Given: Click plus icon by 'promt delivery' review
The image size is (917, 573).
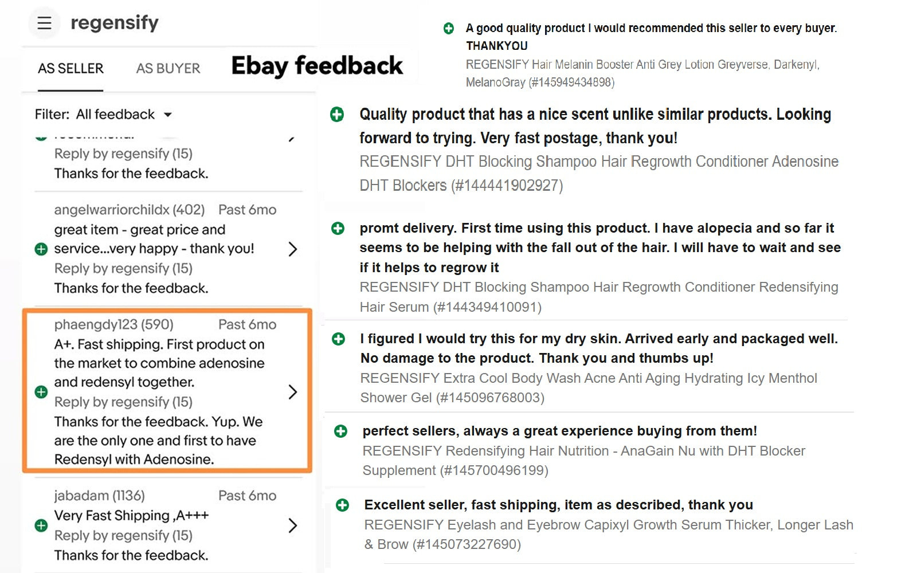Looking at the screenshot, I should 338,229.
